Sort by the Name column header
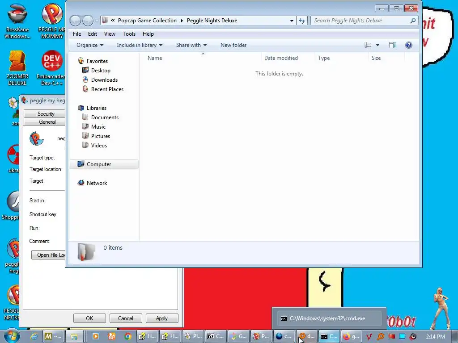 (x=202, y=58)
